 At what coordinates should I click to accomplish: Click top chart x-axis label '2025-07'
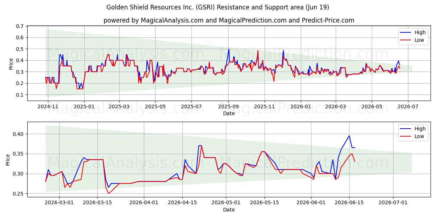tap(191, 106)
